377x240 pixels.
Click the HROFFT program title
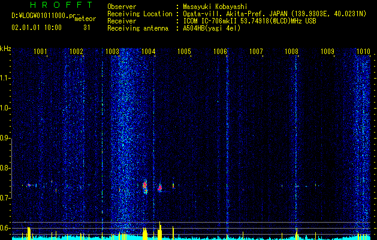click(62, 5)
